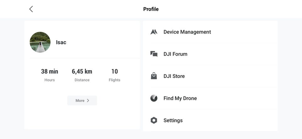This screenshot has width=302, height=139.
Task: Click the Profile page title
Action: (x=151, y=9)
